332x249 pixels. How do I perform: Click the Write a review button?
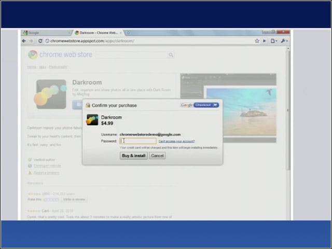pyautogui.click(x=74, y=199)
